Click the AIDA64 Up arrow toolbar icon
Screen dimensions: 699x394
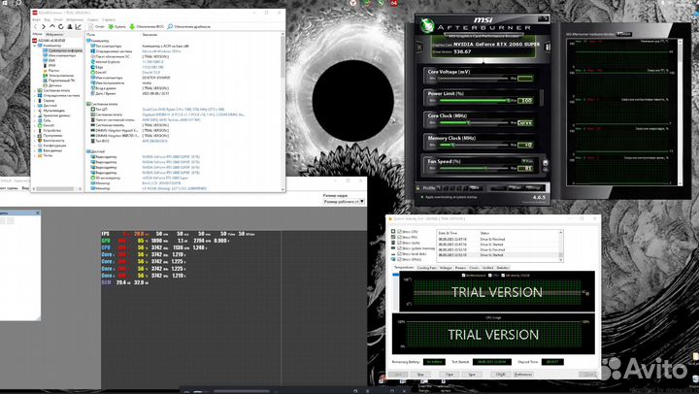click(52, 27)
